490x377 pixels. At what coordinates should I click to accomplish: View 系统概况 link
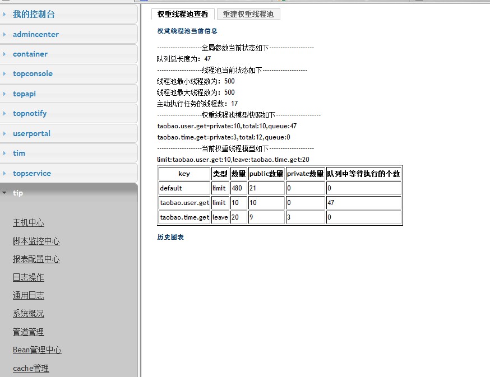pos(29,313)
